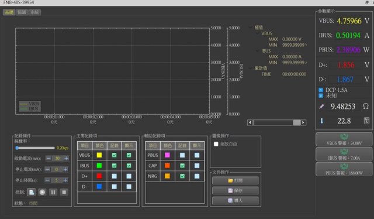The height and width of the screenshot is (219, 374).
Task: Pause recording with the pause icon
Action: [53, 192]
